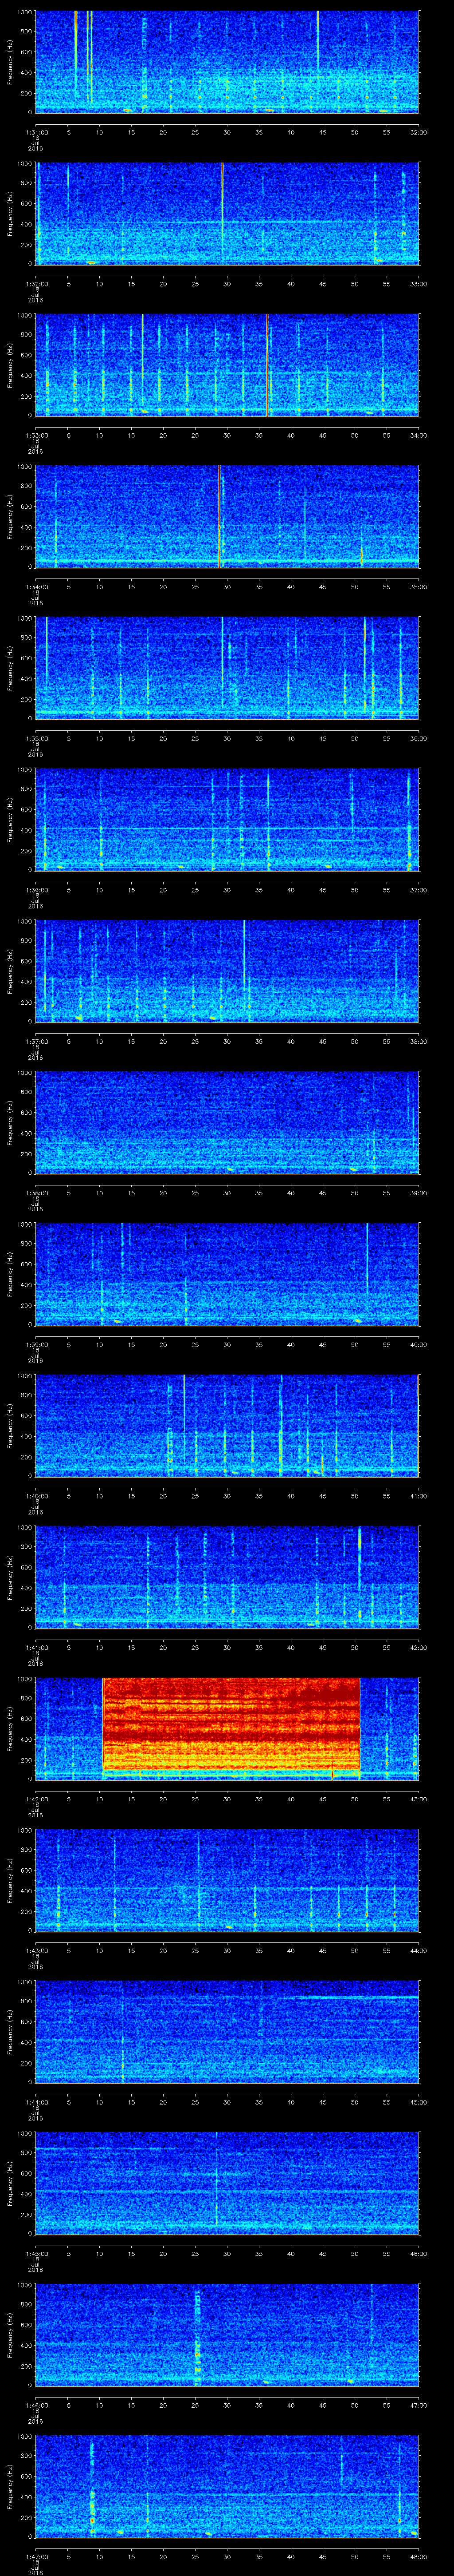
Task: Click the "1:41:00" start time label
Action: tap(36, 1647)
